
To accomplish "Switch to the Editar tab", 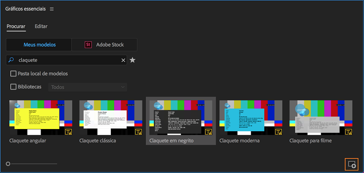I will [41, 26].
